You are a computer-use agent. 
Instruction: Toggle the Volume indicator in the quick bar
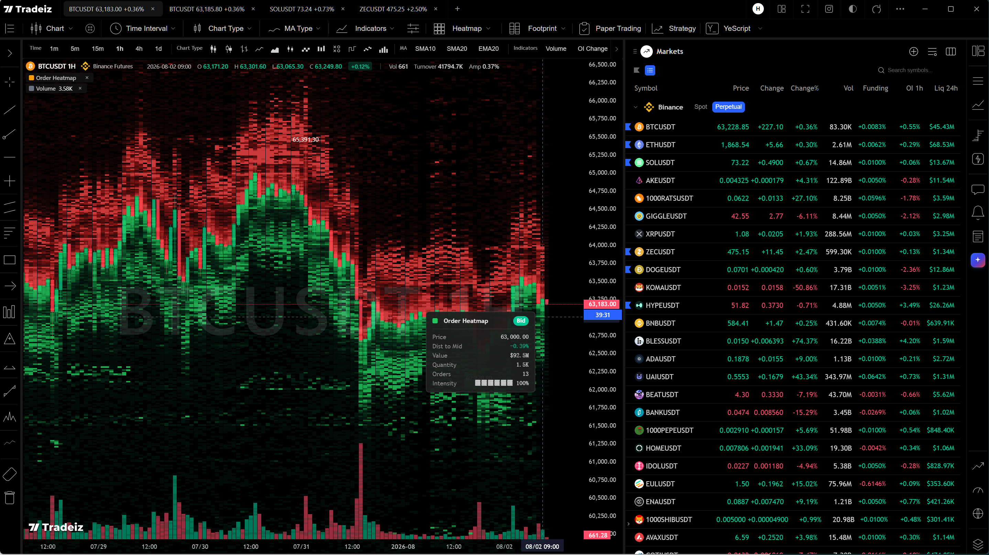click(556, 49)
